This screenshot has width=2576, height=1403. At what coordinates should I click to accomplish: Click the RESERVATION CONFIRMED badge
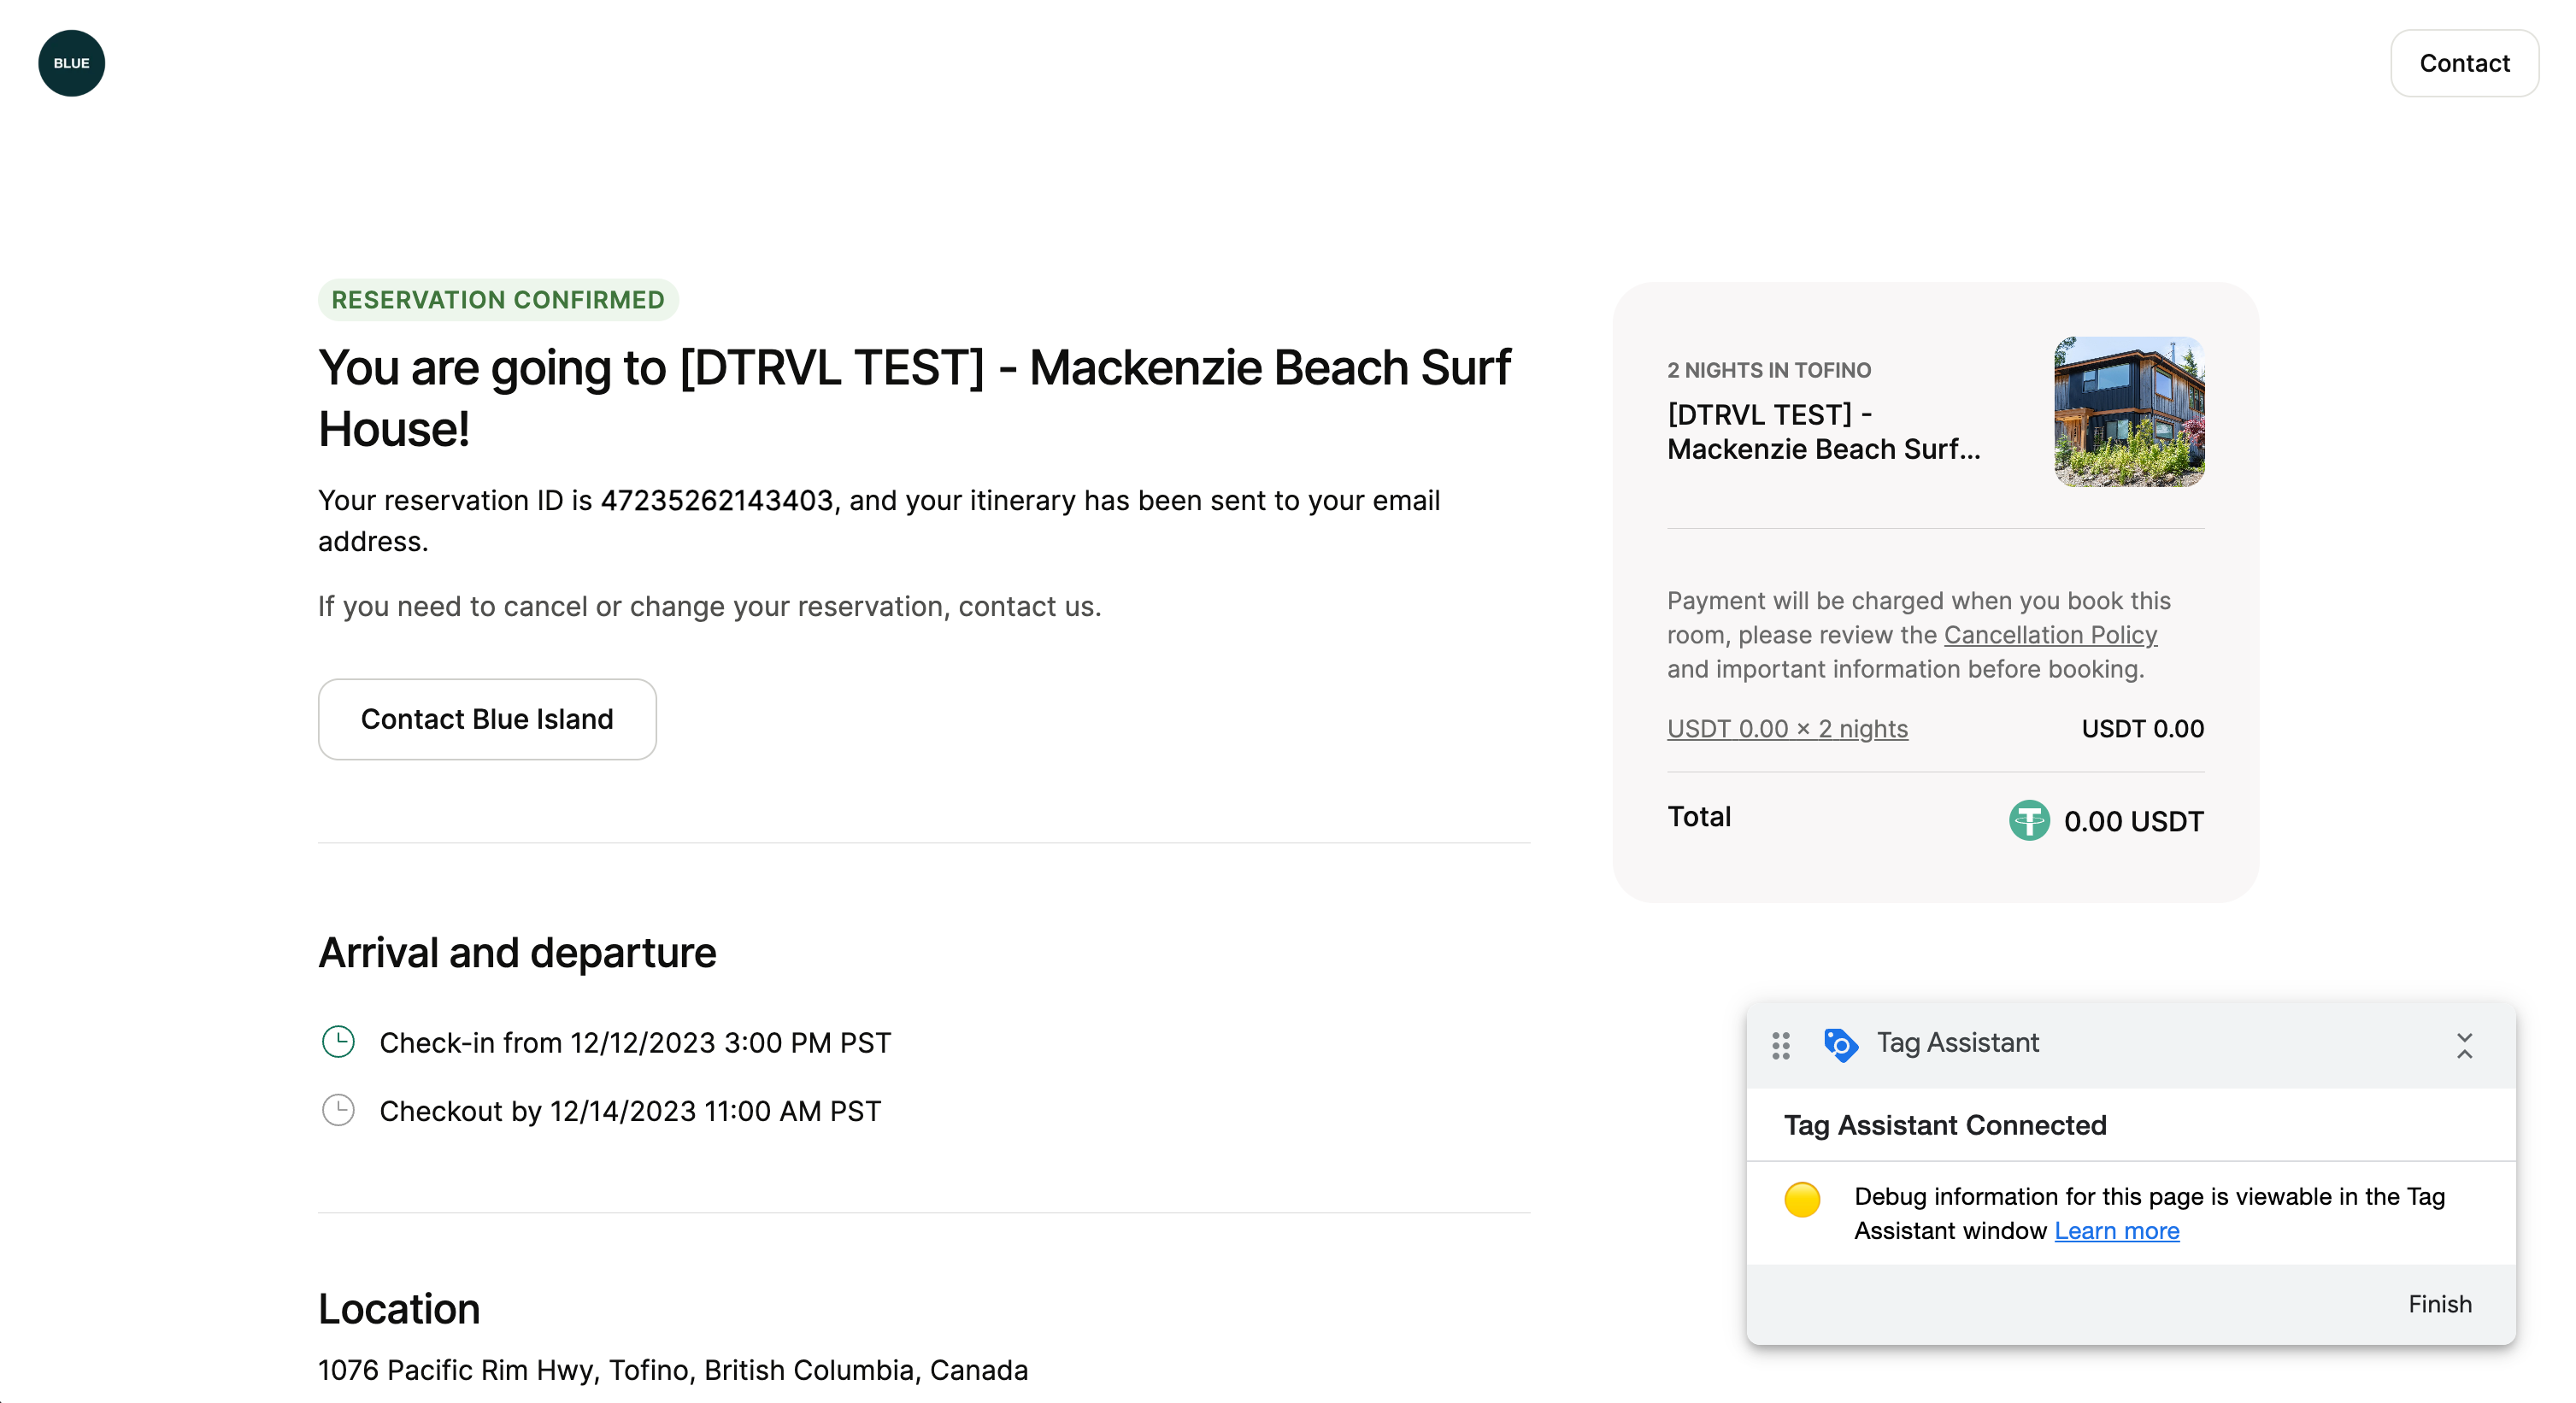498,300
